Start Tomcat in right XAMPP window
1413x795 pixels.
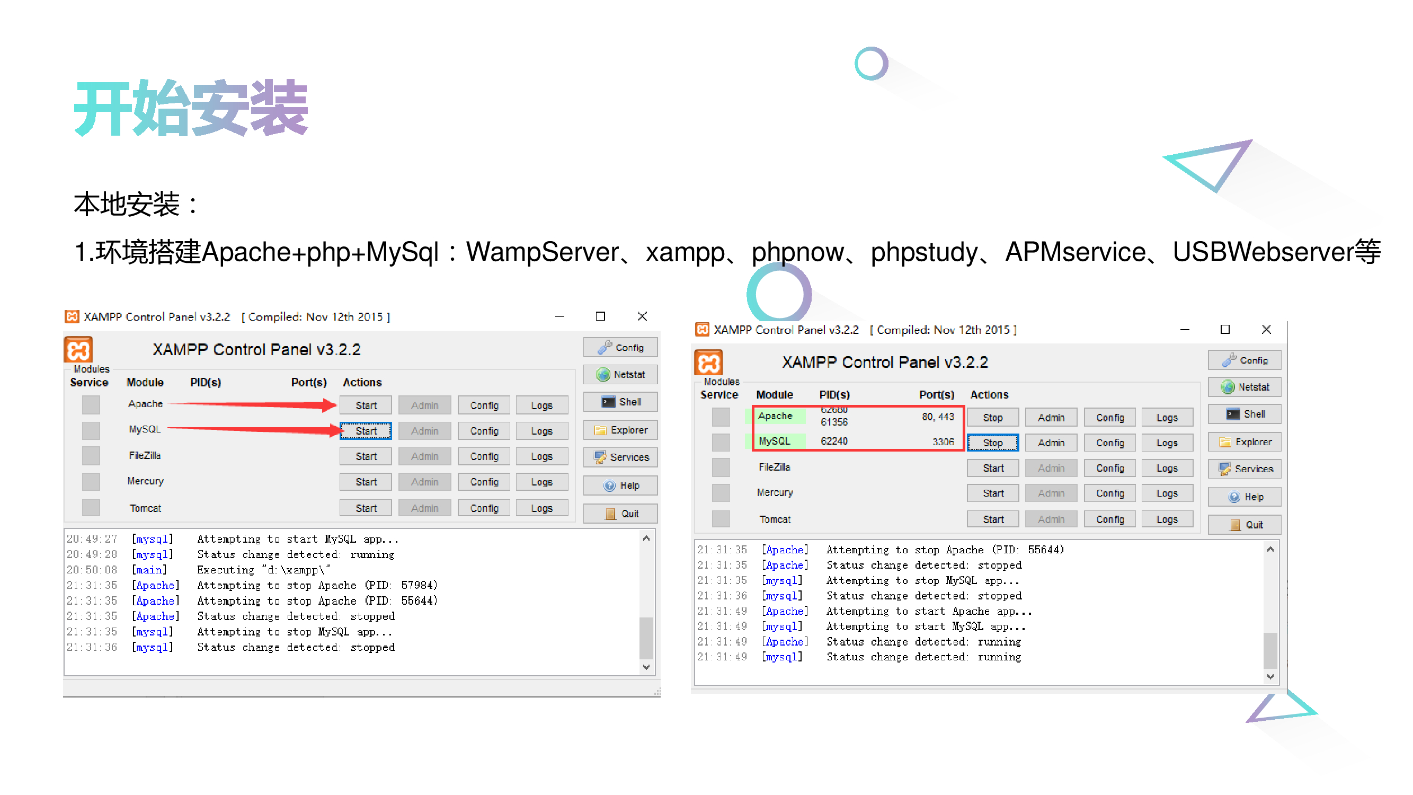992,519
